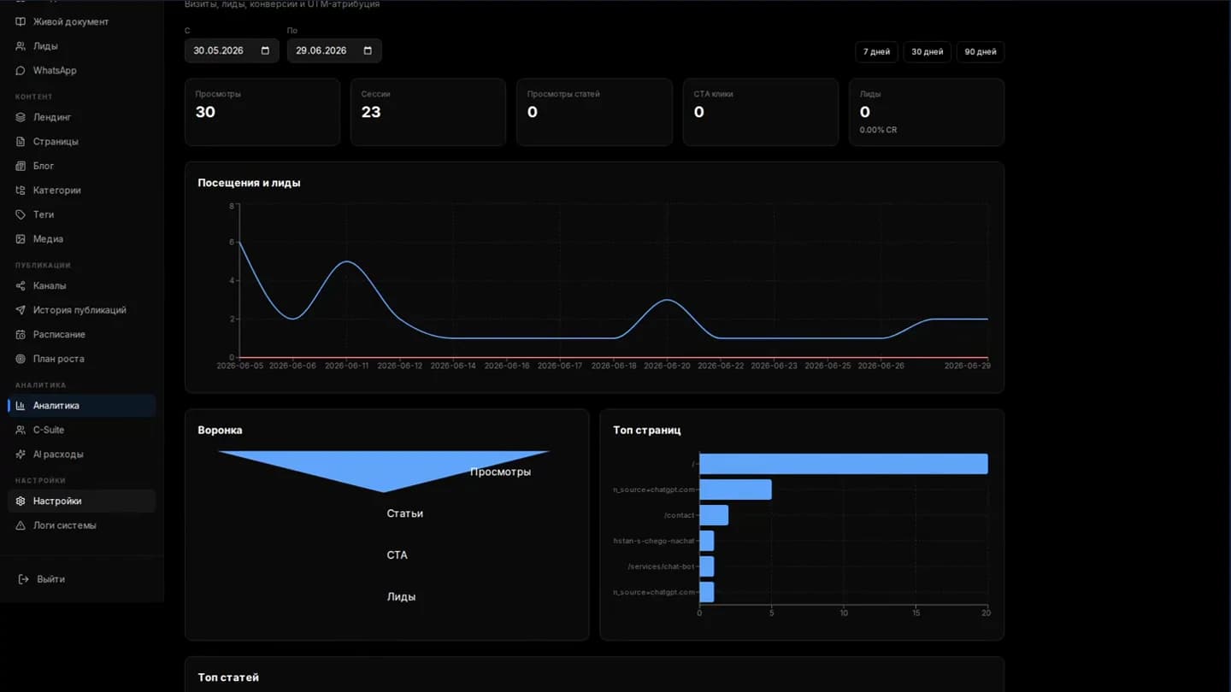
Task: Click the Выйти logout icon
Action: click(x=24, y=579)
